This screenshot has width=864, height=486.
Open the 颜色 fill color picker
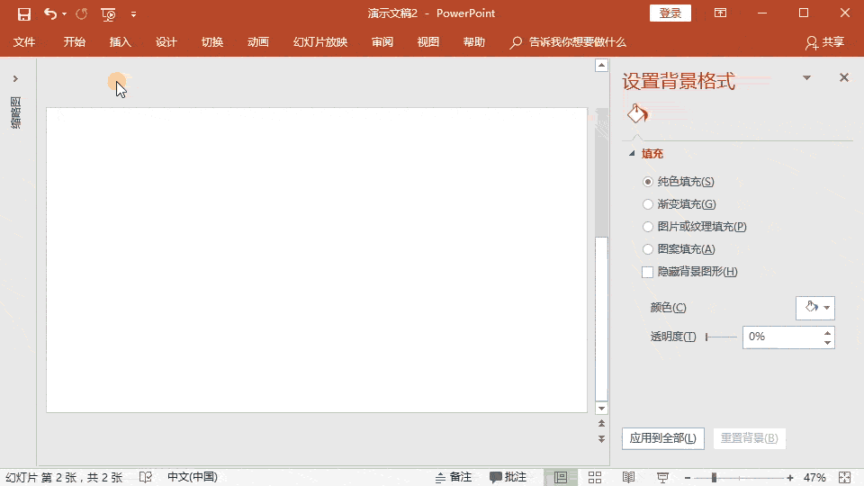point(815,308)
